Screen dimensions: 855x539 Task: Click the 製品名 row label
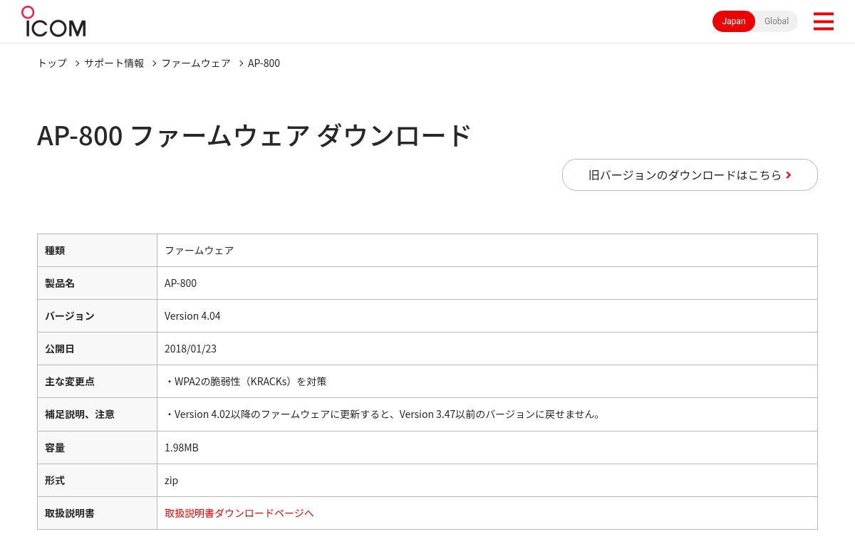coord(60,283)
